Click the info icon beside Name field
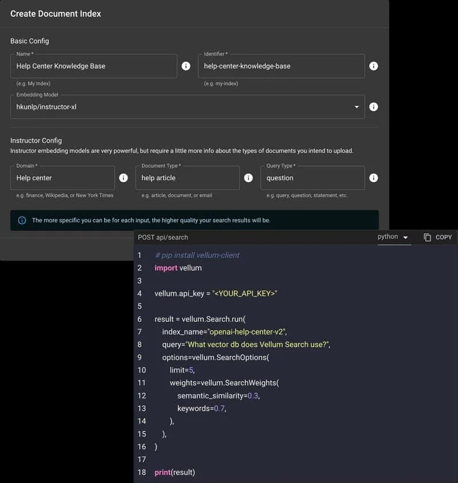458x483 pixels. tap(186, 66)
